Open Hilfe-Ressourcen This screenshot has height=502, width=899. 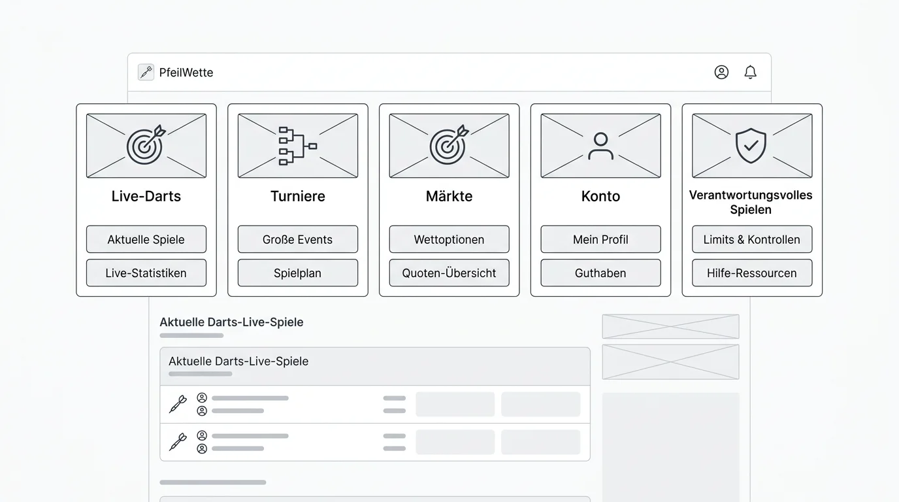tap(752, 273)
